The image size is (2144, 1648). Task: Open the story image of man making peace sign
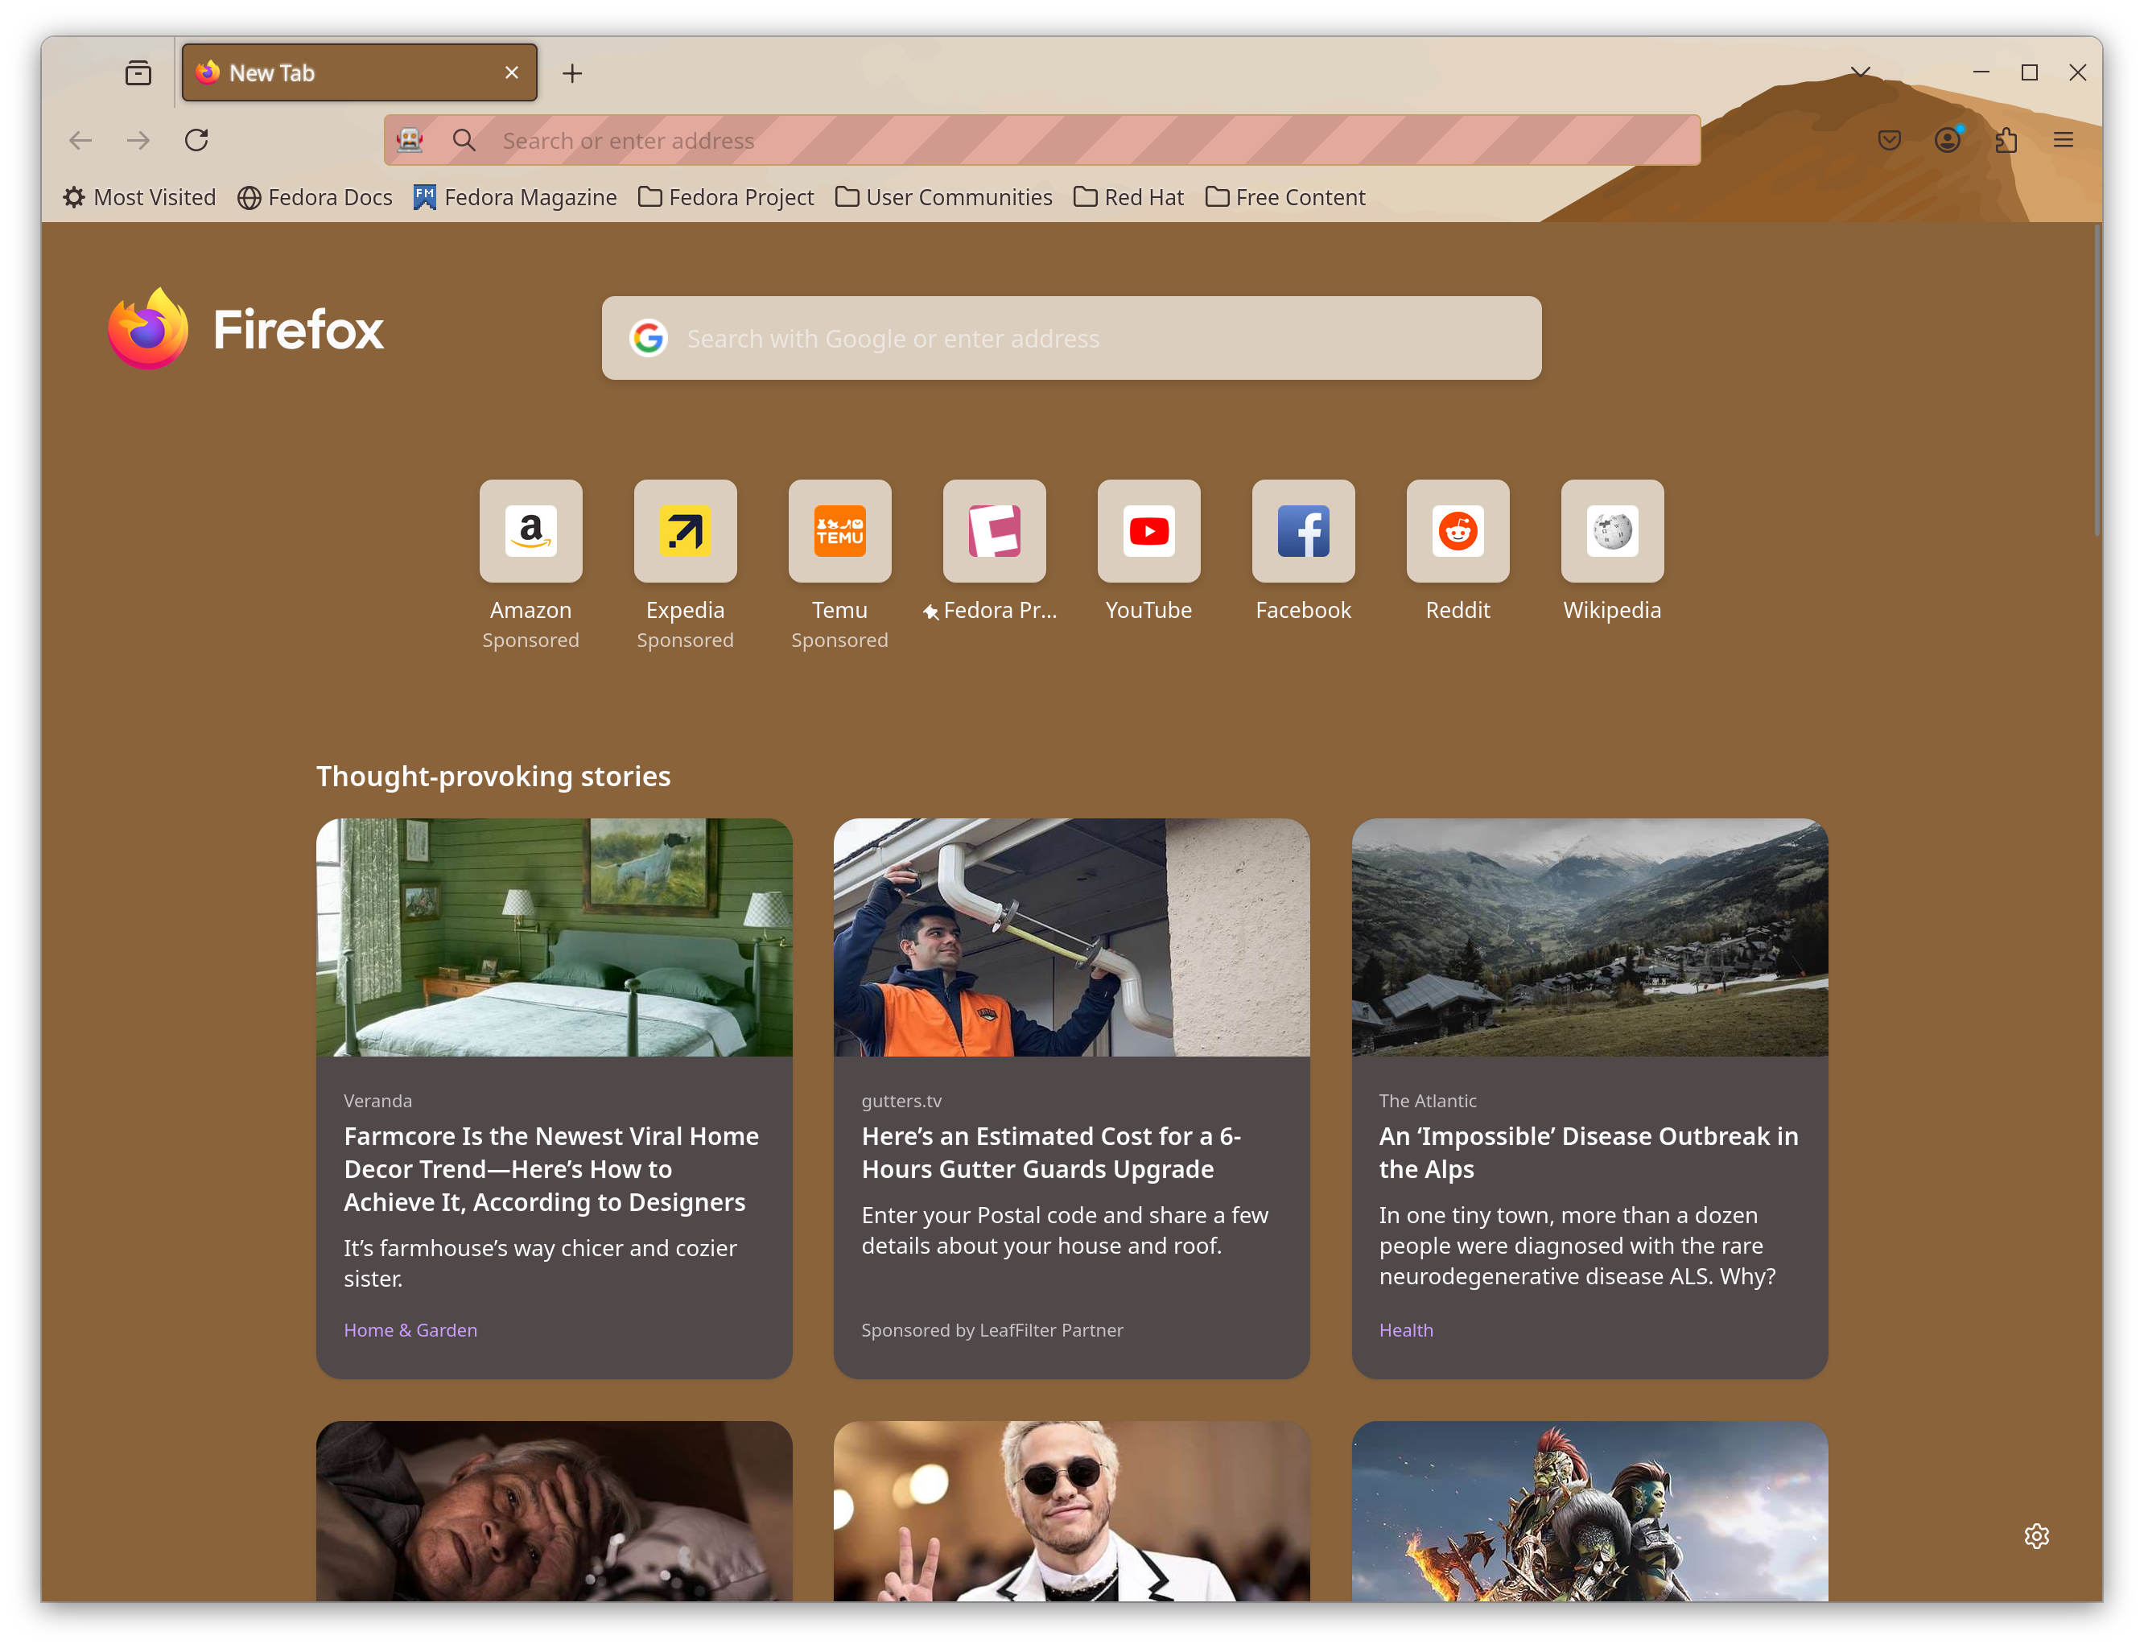1071,1512
